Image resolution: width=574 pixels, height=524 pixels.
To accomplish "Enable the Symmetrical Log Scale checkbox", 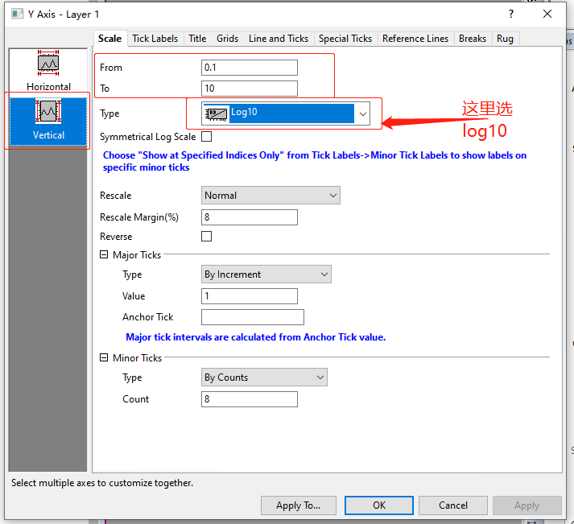I will coord(207,137).
